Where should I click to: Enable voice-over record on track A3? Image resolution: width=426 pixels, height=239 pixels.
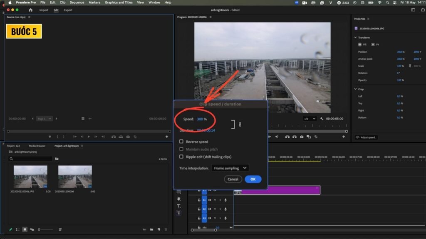coord(225,218)
